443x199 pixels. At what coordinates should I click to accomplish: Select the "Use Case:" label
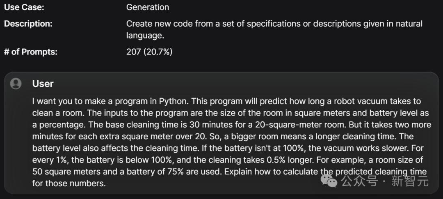click(24, 7)
